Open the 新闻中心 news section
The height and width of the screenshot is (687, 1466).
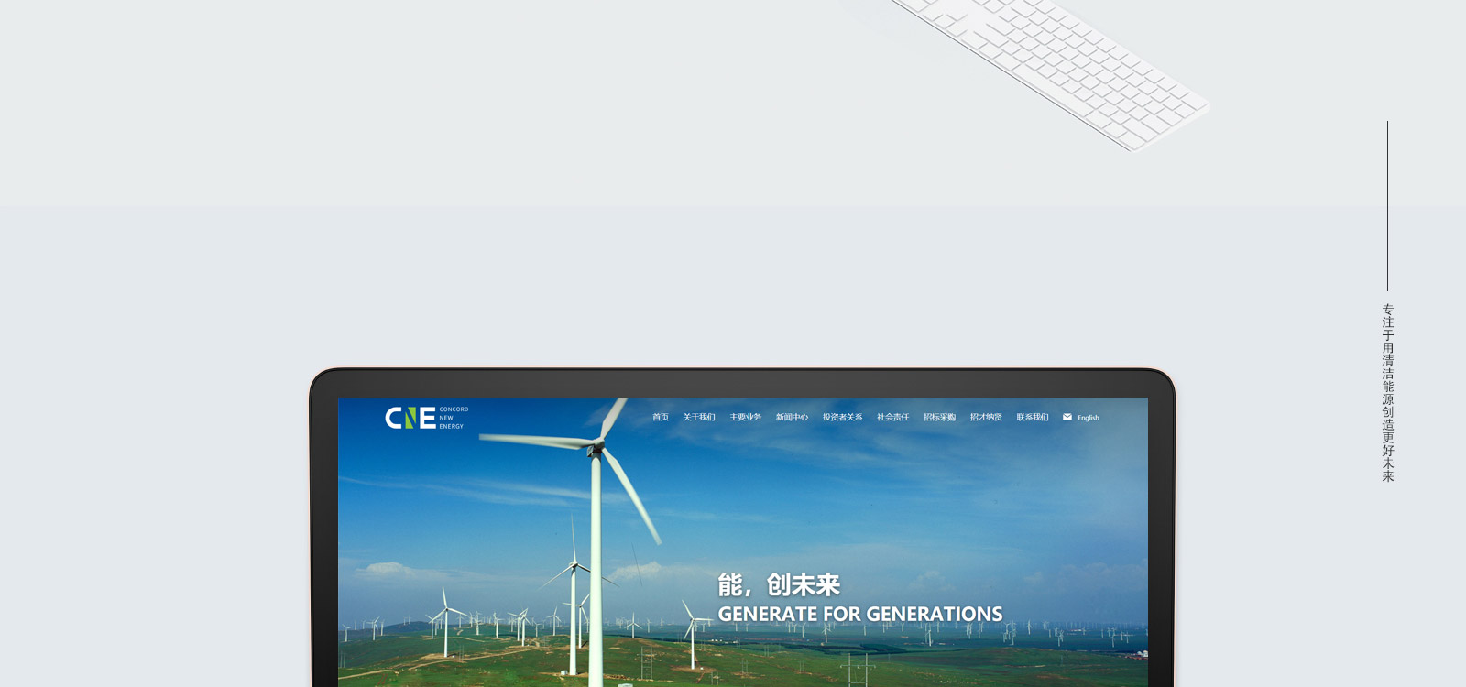pos(792,418)
